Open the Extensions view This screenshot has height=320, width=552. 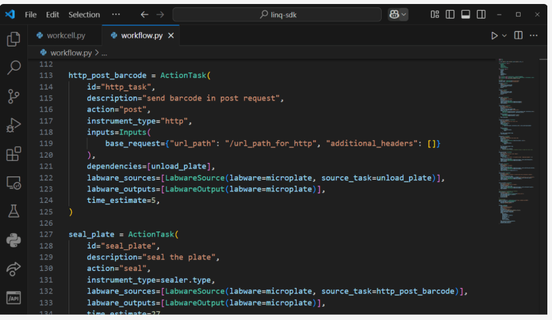[x=13, y=154]
